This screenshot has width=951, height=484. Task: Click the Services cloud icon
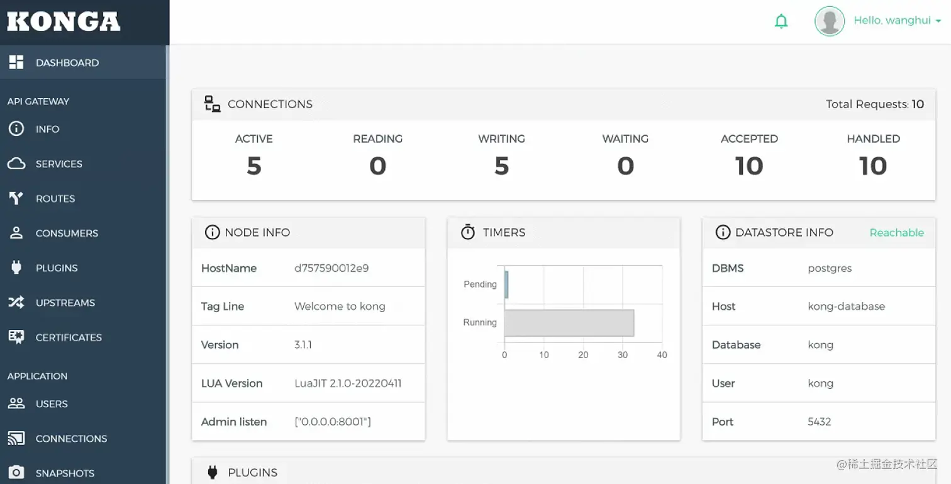tap(16, 164)
